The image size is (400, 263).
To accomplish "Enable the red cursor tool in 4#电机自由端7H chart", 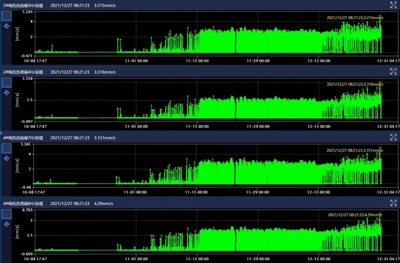I will click(x=7, y=148).
